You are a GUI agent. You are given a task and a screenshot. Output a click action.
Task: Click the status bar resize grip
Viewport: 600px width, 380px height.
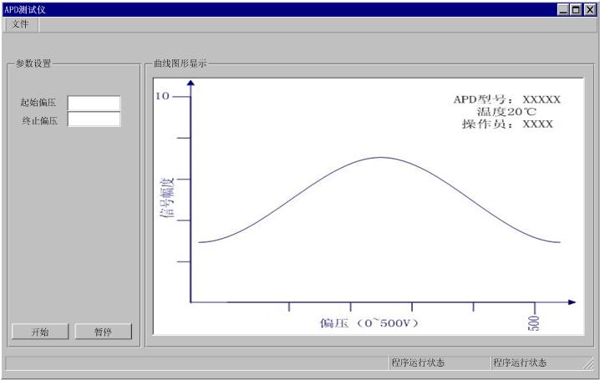[588, 363]
